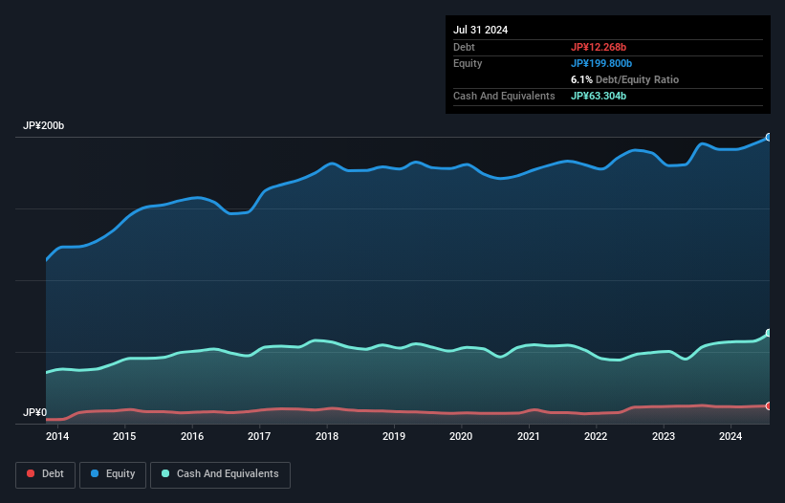Click the 2014 x-axis label
Viewport: 785px width, 503px height.
click(57, 436)
